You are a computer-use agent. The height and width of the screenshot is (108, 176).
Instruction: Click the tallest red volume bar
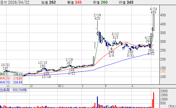pos(154,100)
